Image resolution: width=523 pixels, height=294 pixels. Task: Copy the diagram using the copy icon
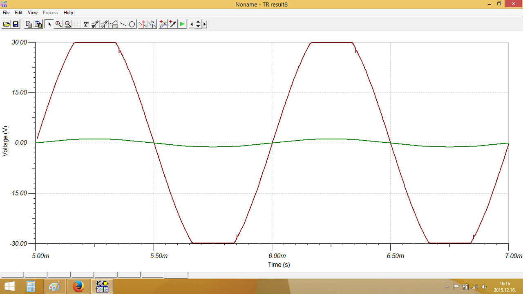(29, 24)
